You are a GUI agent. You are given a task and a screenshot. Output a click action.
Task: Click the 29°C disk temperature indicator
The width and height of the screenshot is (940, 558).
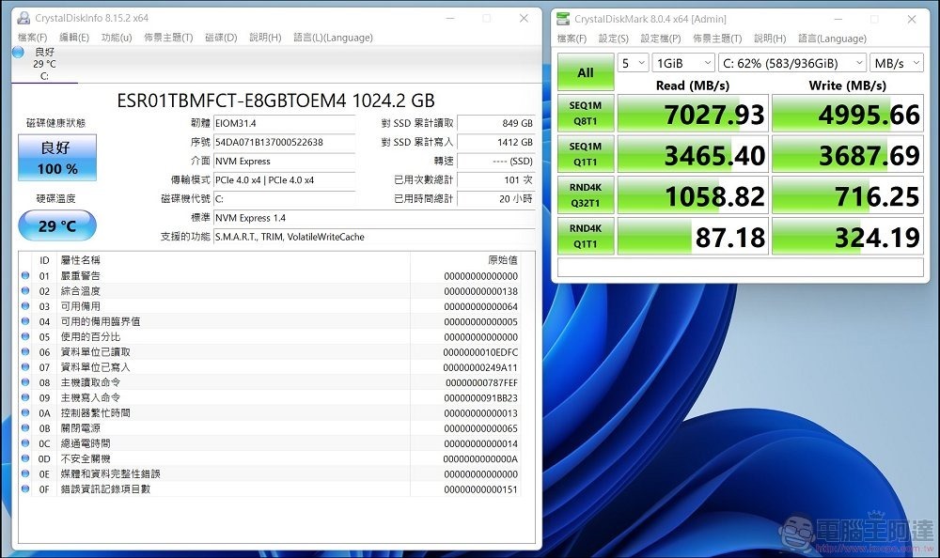[56, 225]
